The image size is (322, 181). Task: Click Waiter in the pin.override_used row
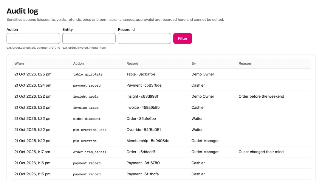pyautogui.click(x=197, y=130)
